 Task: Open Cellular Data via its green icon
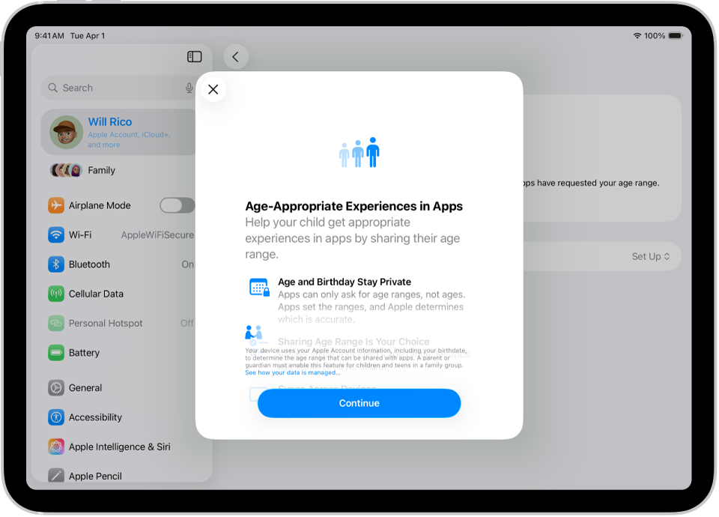click(x=55, y=294)
